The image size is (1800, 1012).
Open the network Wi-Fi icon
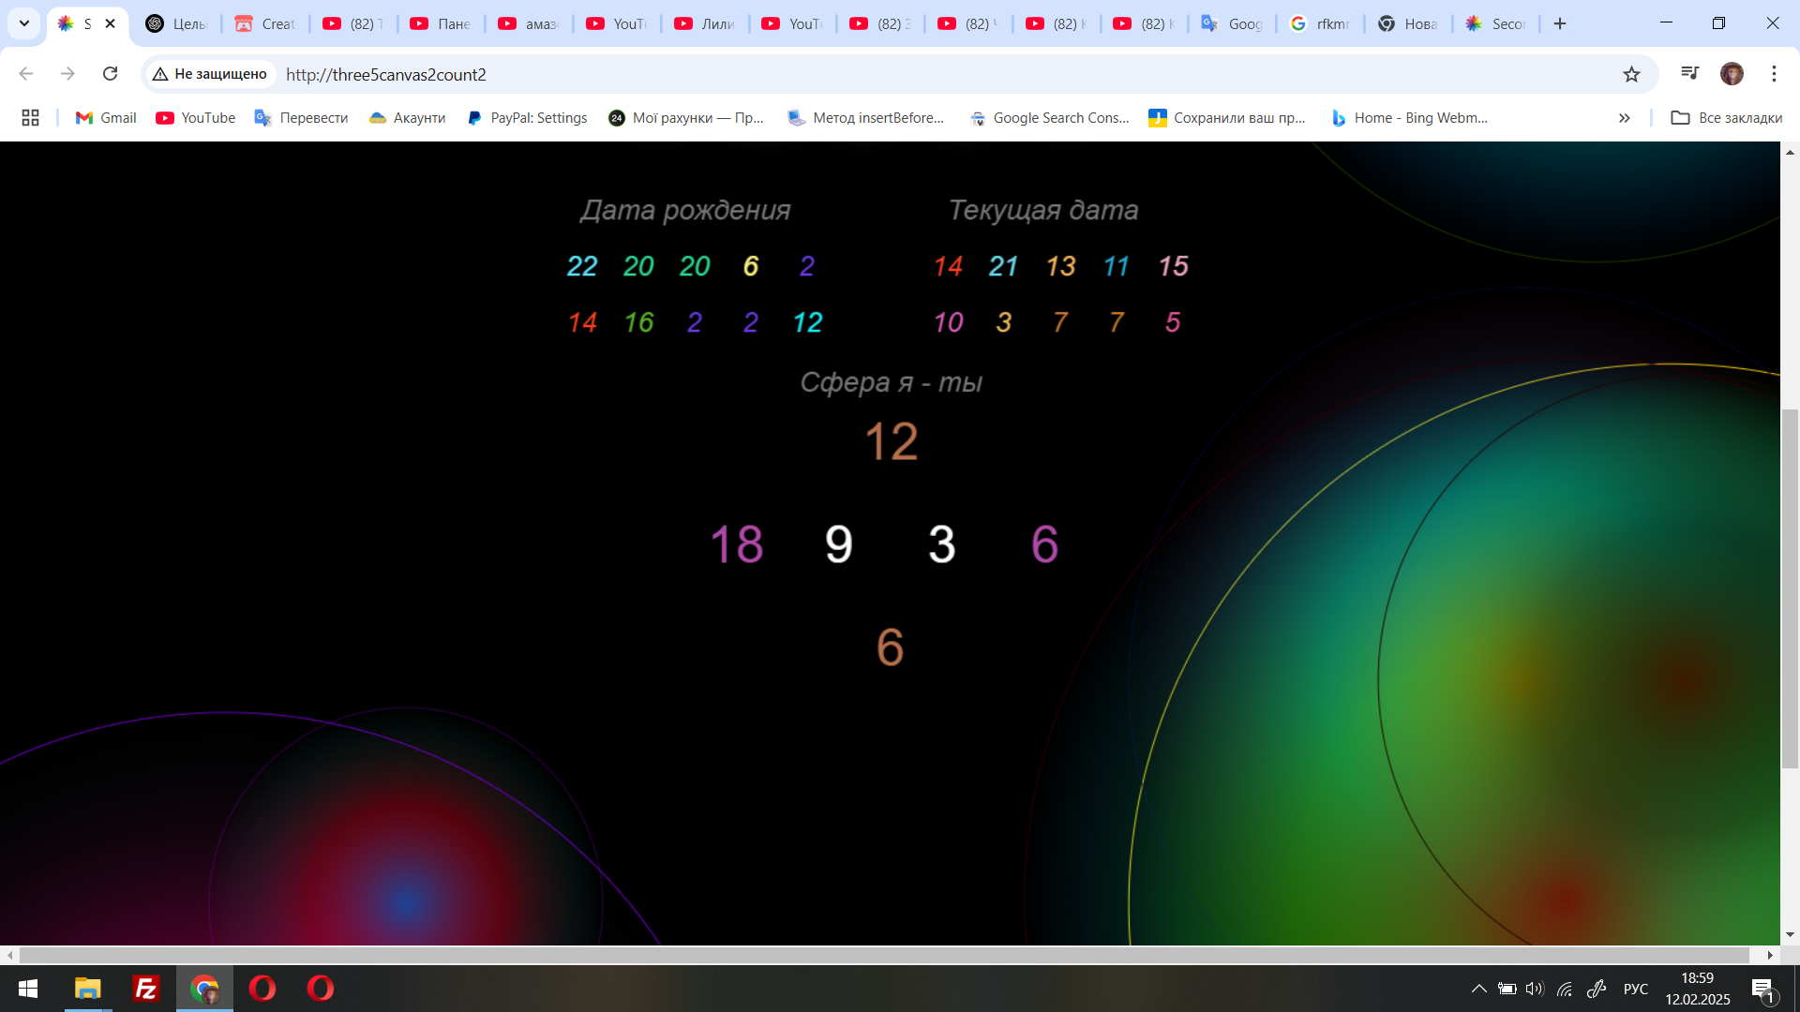(x=1565, y=989)
